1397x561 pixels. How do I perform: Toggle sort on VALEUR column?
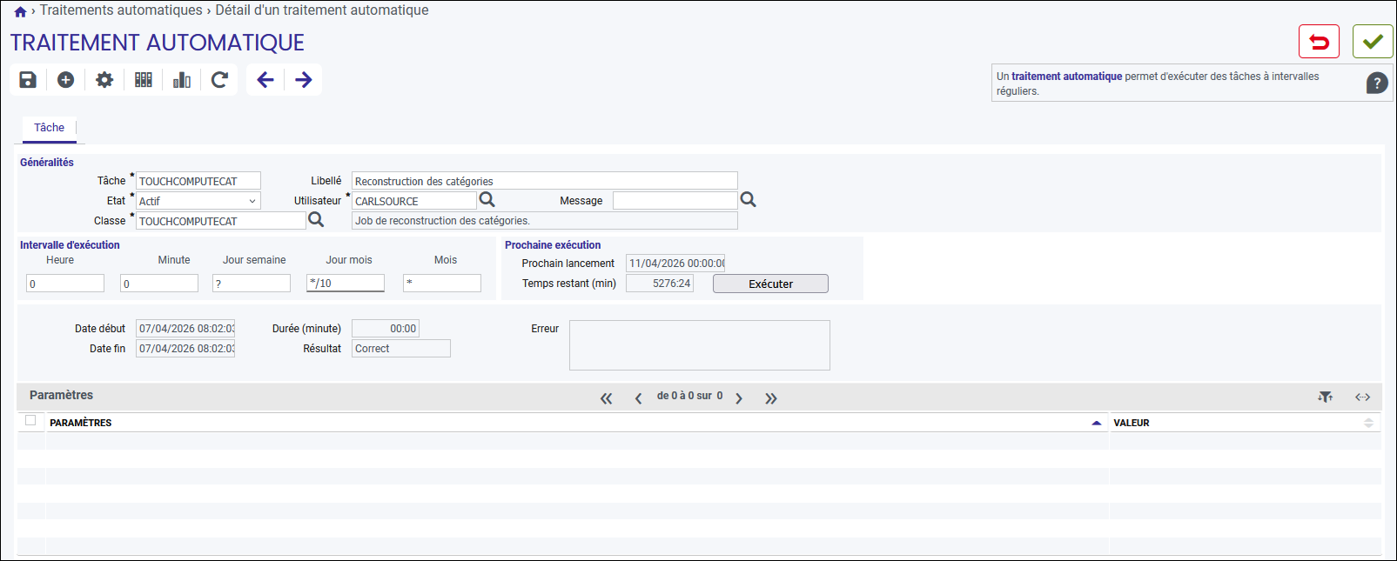click(1368, 423)
